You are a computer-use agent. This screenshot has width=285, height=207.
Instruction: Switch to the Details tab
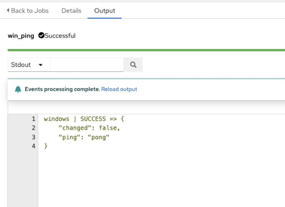(x=71, y=11)
